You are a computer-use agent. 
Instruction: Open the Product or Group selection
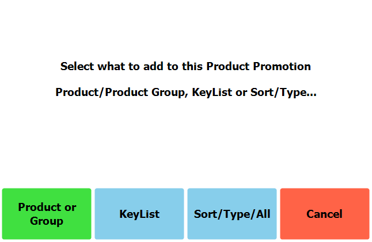pyautogui.click(x=47, y=214)
